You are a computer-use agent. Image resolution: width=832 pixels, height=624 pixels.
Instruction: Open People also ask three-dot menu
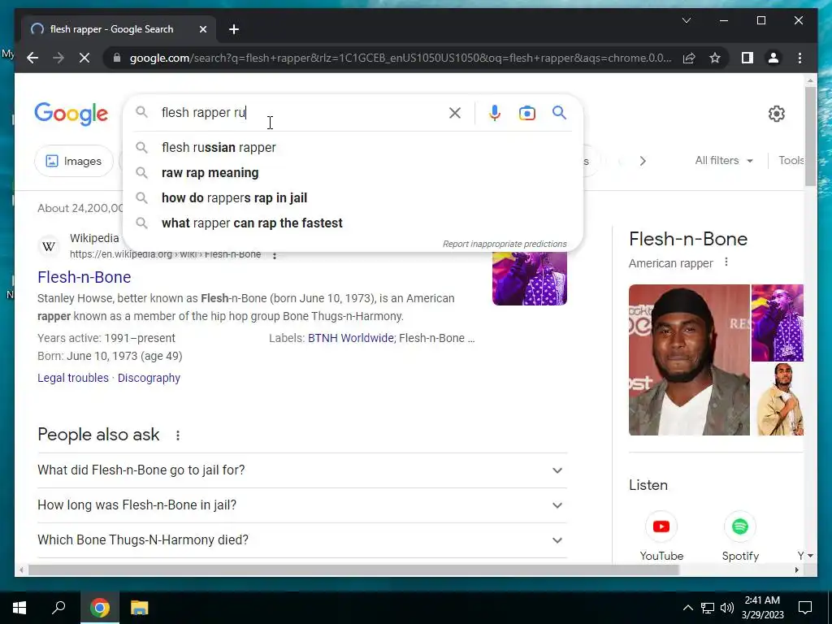[x=178, y=435]
